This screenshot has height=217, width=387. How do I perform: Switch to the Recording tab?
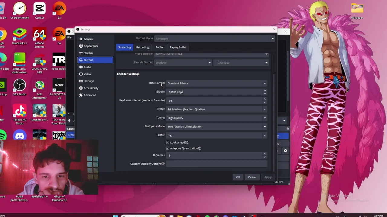[x=142, y=47]
